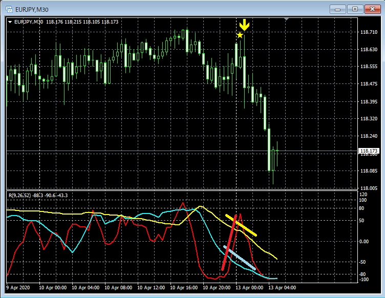Image resolution: width=385 pixels, height=298 pixels.
Task: Click the yellow down arrow marker
Action: pos(245,25)
